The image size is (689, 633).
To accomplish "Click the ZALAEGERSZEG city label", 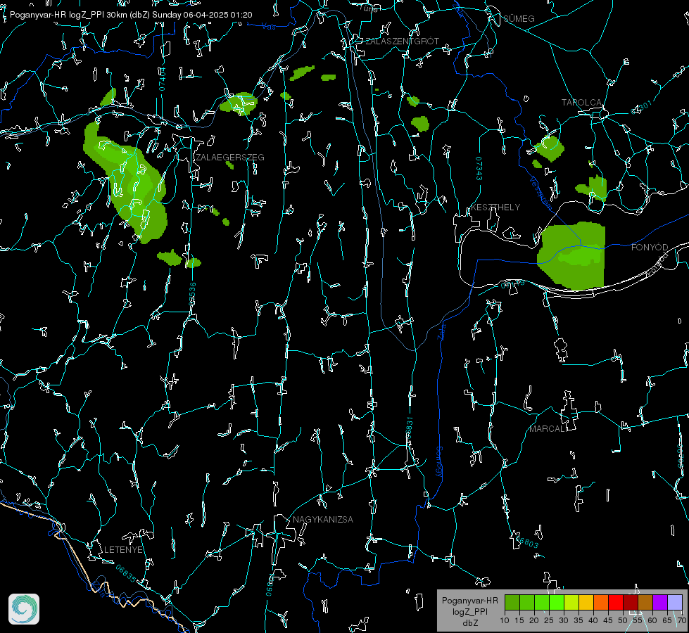I will (x=230, y=158).
